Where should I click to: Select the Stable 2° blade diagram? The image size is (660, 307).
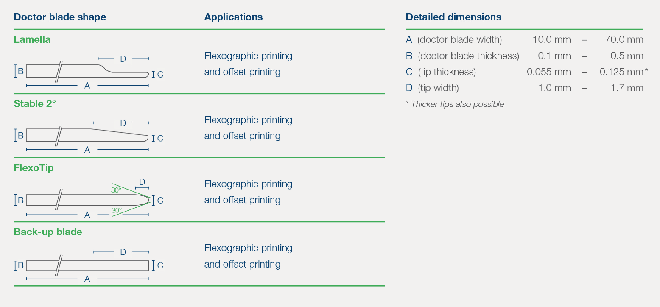[89, 136]
